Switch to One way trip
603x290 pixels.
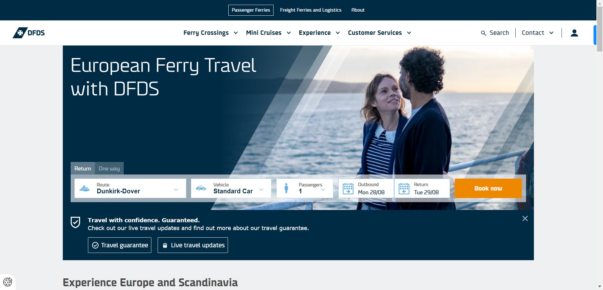[x=109, y=168]
